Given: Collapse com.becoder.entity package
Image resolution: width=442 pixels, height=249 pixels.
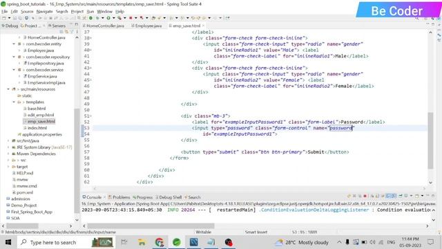Looking at the screenshot, I should click(14, 44).
